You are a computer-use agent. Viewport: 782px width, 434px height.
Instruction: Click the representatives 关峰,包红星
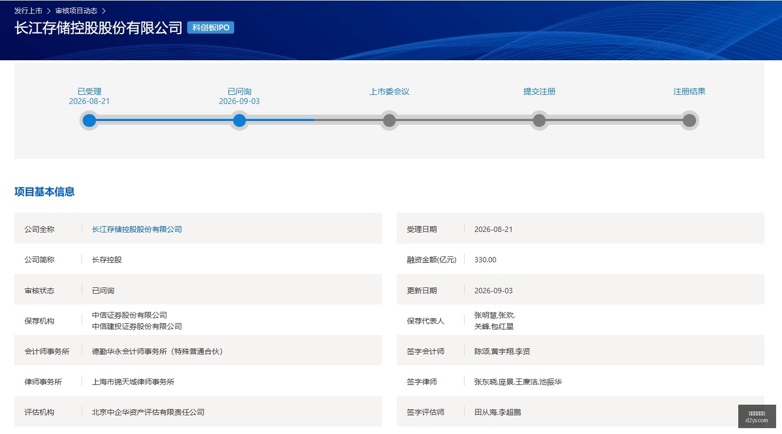point(494,326)
